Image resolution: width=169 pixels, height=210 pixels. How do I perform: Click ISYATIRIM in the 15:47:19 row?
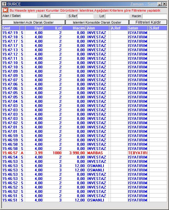click(137, 33)
